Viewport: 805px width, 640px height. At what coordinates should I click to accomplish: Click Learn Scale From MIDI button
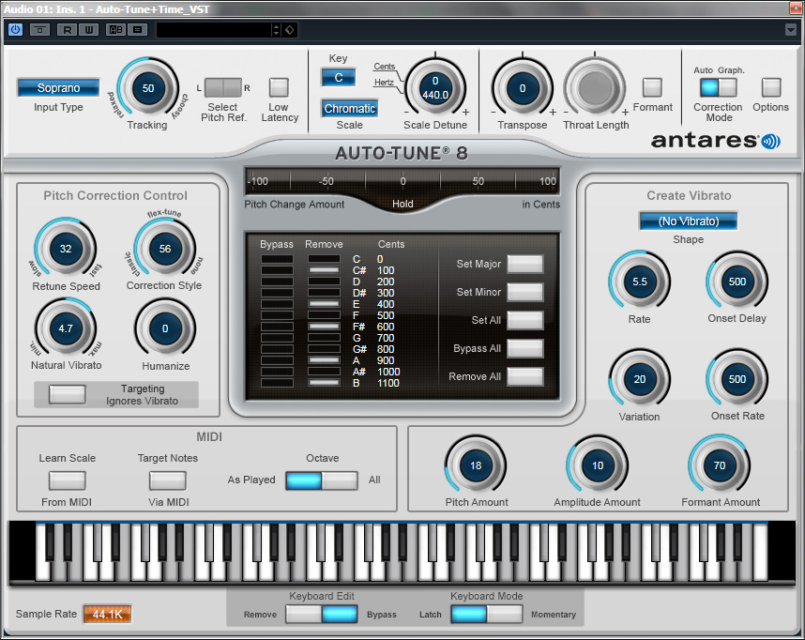point(67,480)
